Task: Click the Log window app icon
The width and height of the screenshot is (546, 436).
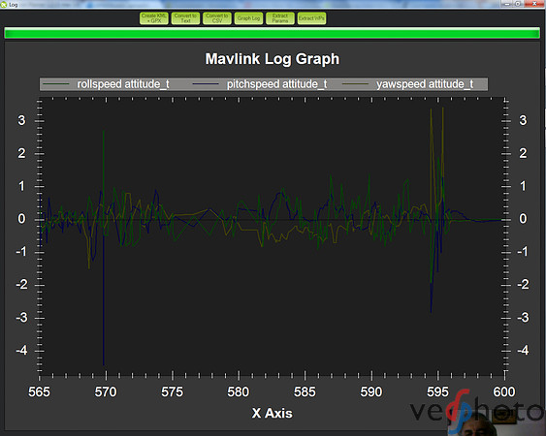Action: point(4,5)
